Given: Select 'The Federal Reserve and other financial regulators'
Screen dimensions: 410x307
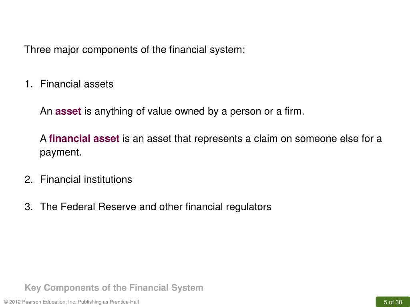Looking at the screenshot, I should pyautogui.click(x=156, y=207).
